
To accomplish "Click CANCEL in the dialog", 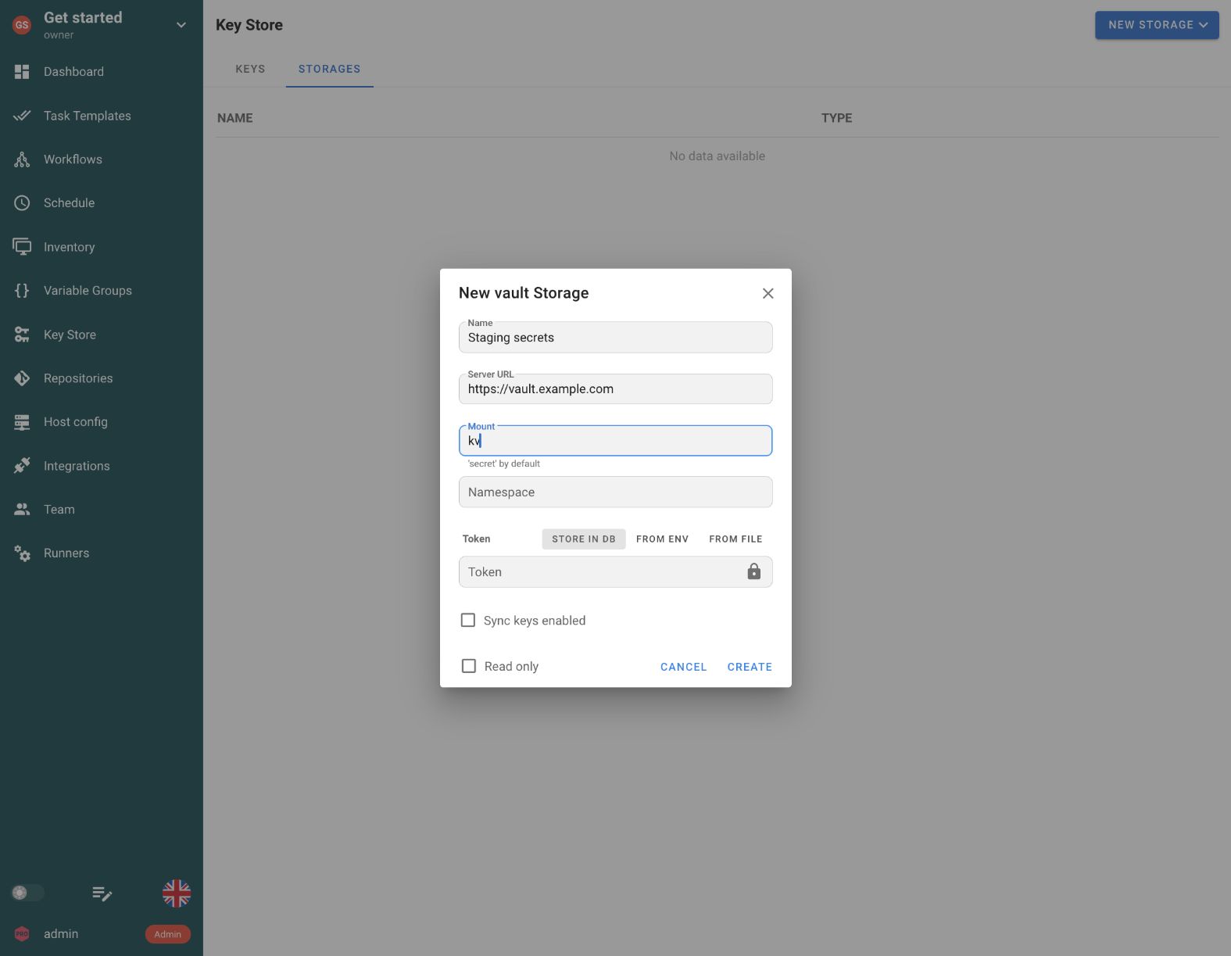I will tap(684, 667).
